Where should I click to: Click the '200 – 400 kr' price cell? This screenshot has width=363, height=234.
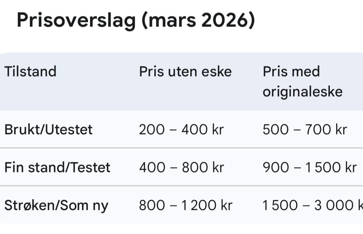(181, 129)
